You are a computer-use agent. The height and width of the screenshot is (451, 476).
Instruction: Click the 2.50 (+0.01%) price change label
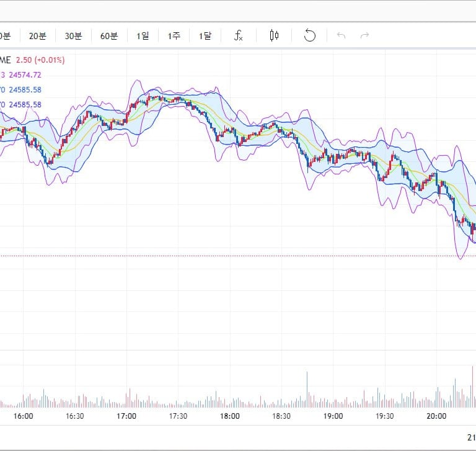click(x=40, y=60)
